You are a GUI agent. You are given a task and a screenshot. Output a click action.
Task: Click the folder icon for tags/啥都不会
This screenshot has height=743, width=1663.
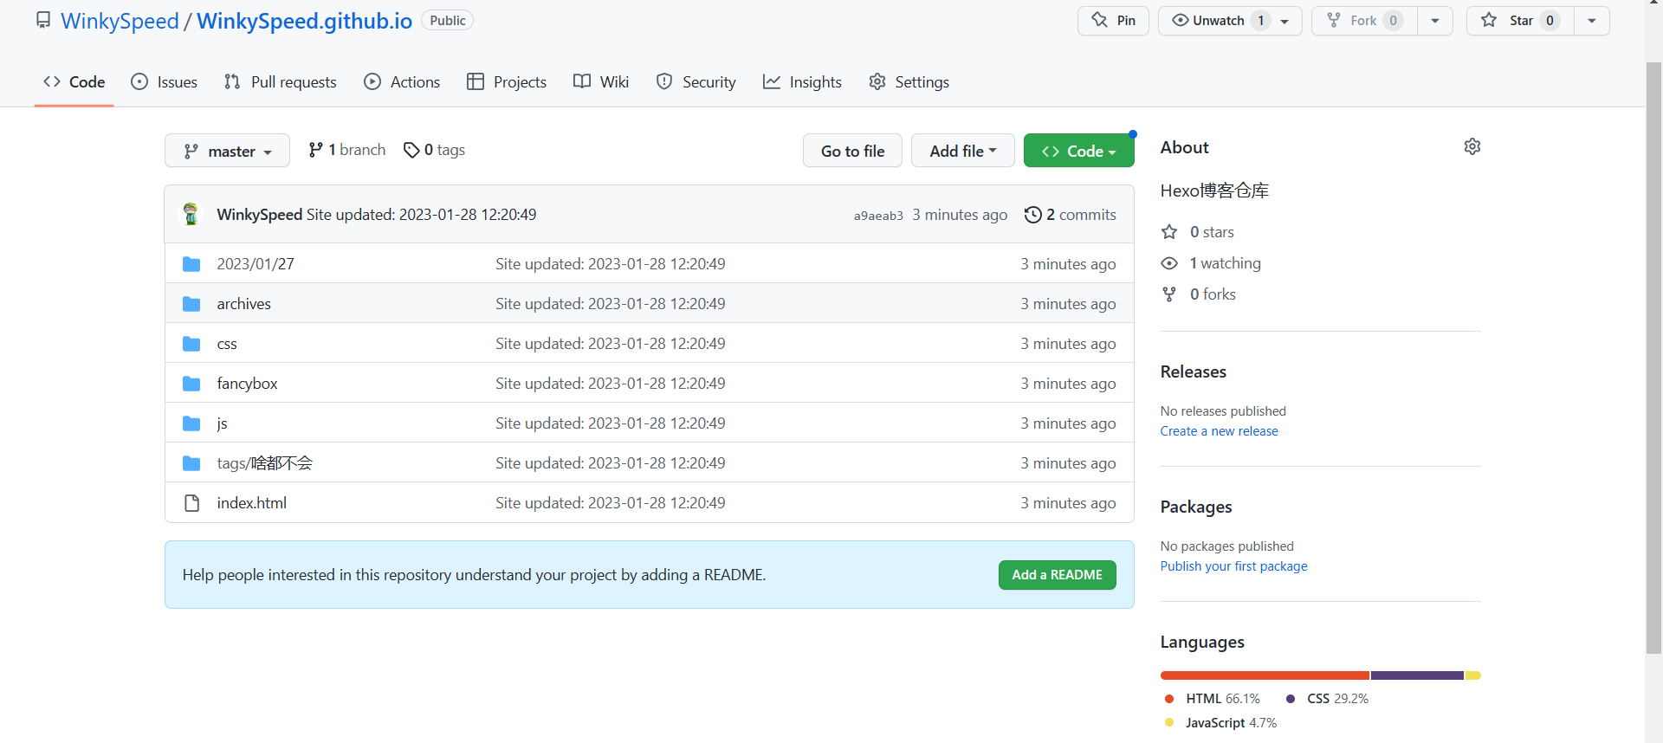191,463
